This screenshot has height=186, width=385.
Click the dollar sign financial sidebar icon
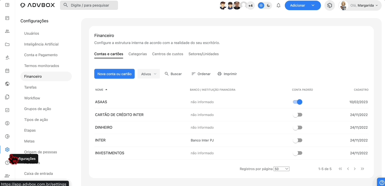click(x=7, y=123)
